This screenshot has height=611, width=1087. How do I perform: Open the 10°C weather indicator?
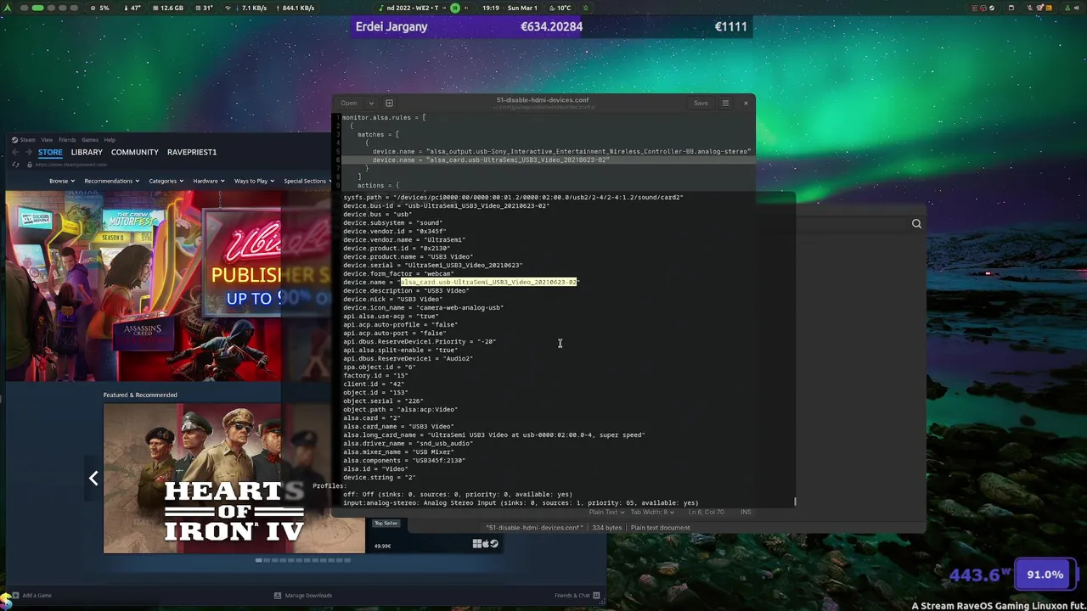(559, 8)
